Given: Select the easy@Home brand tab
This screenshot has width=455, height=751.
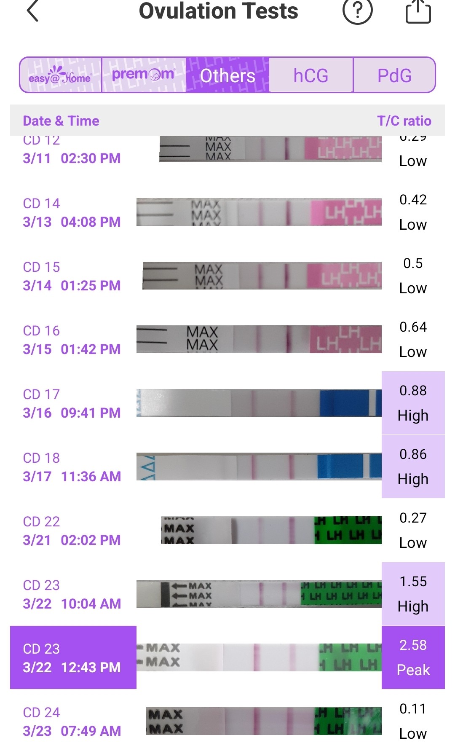Looking at the screenshot, I should (x=61, y=75).
